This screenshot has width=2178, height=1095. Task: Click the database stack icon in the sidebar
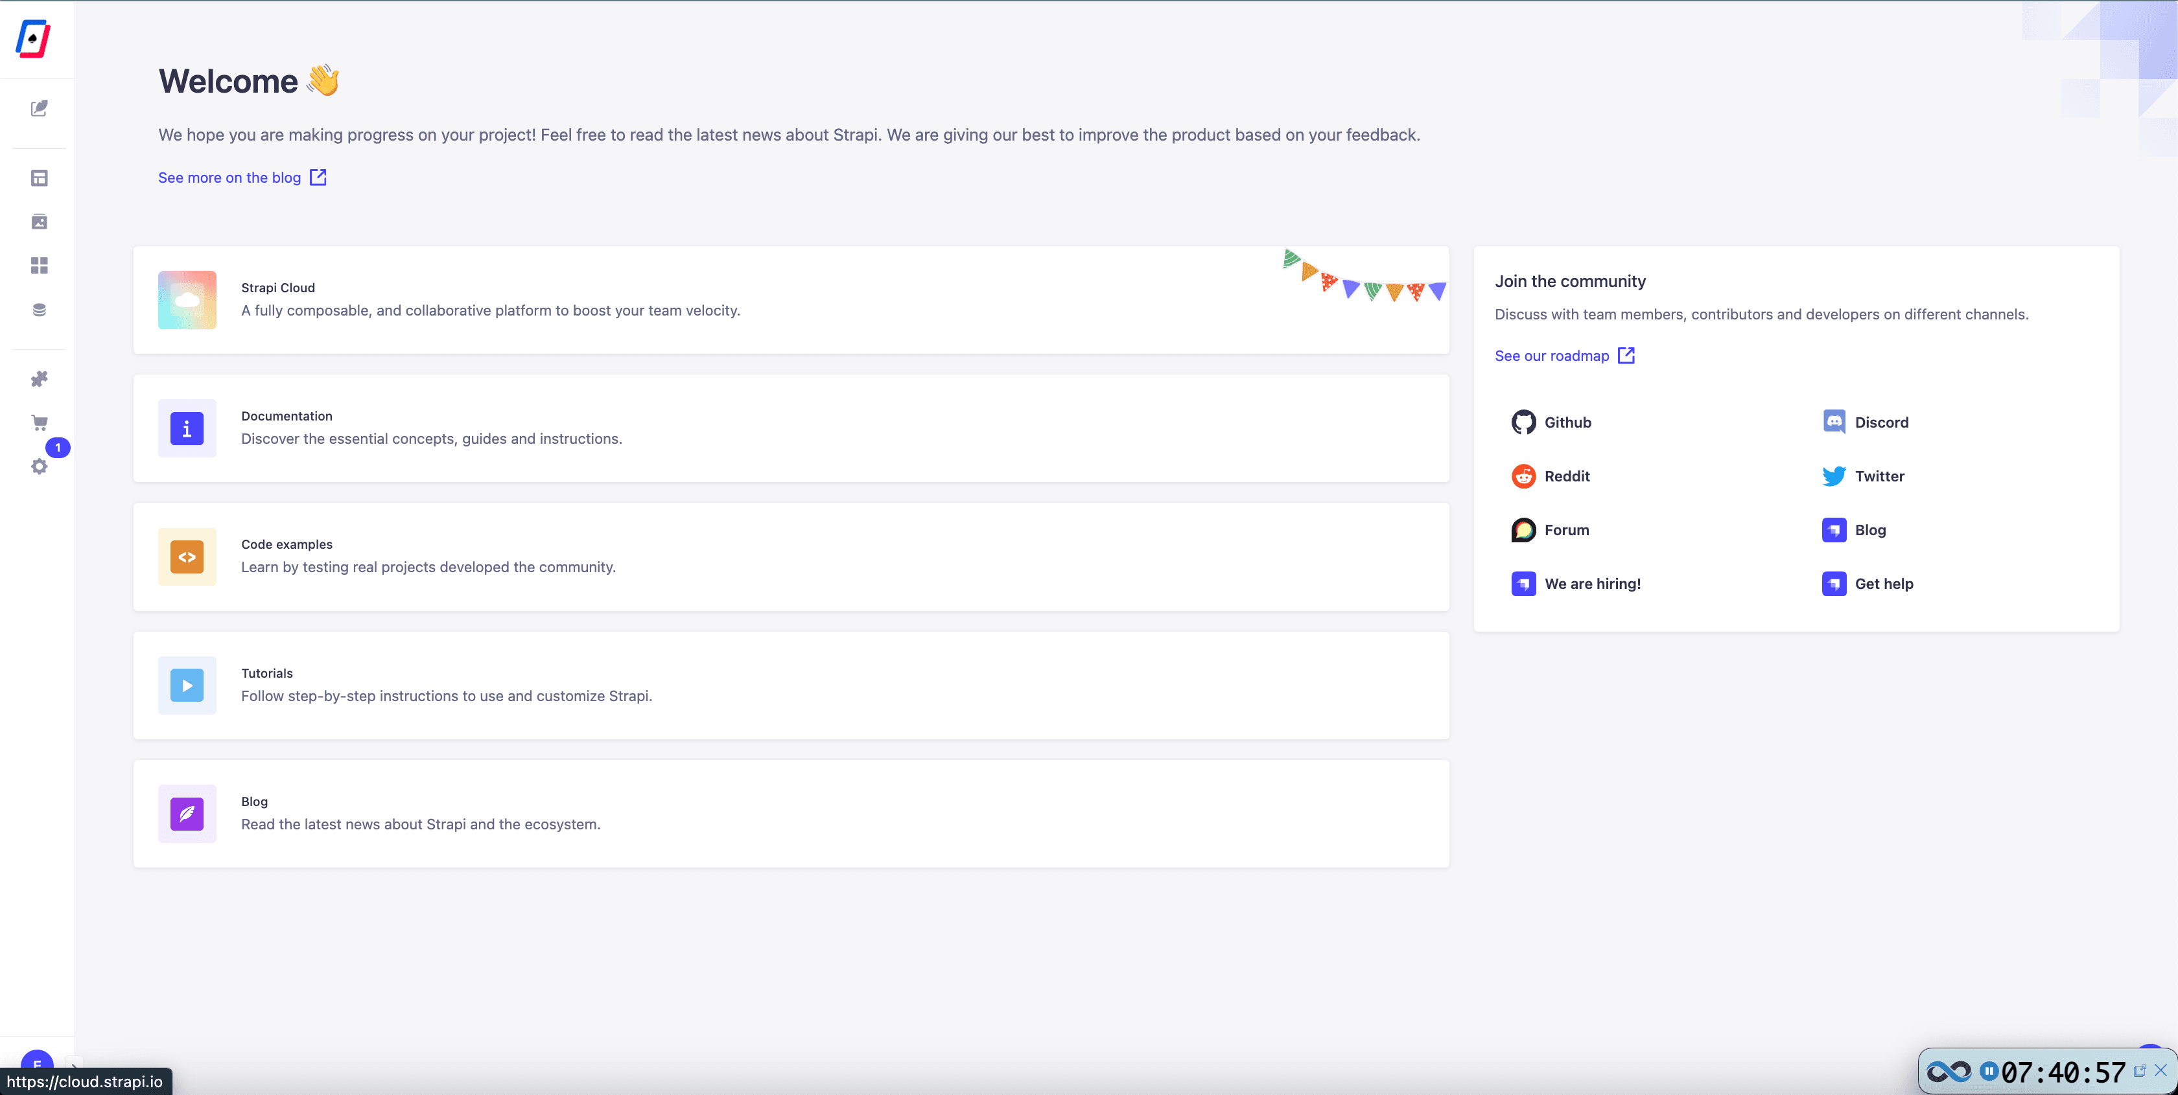39,309
